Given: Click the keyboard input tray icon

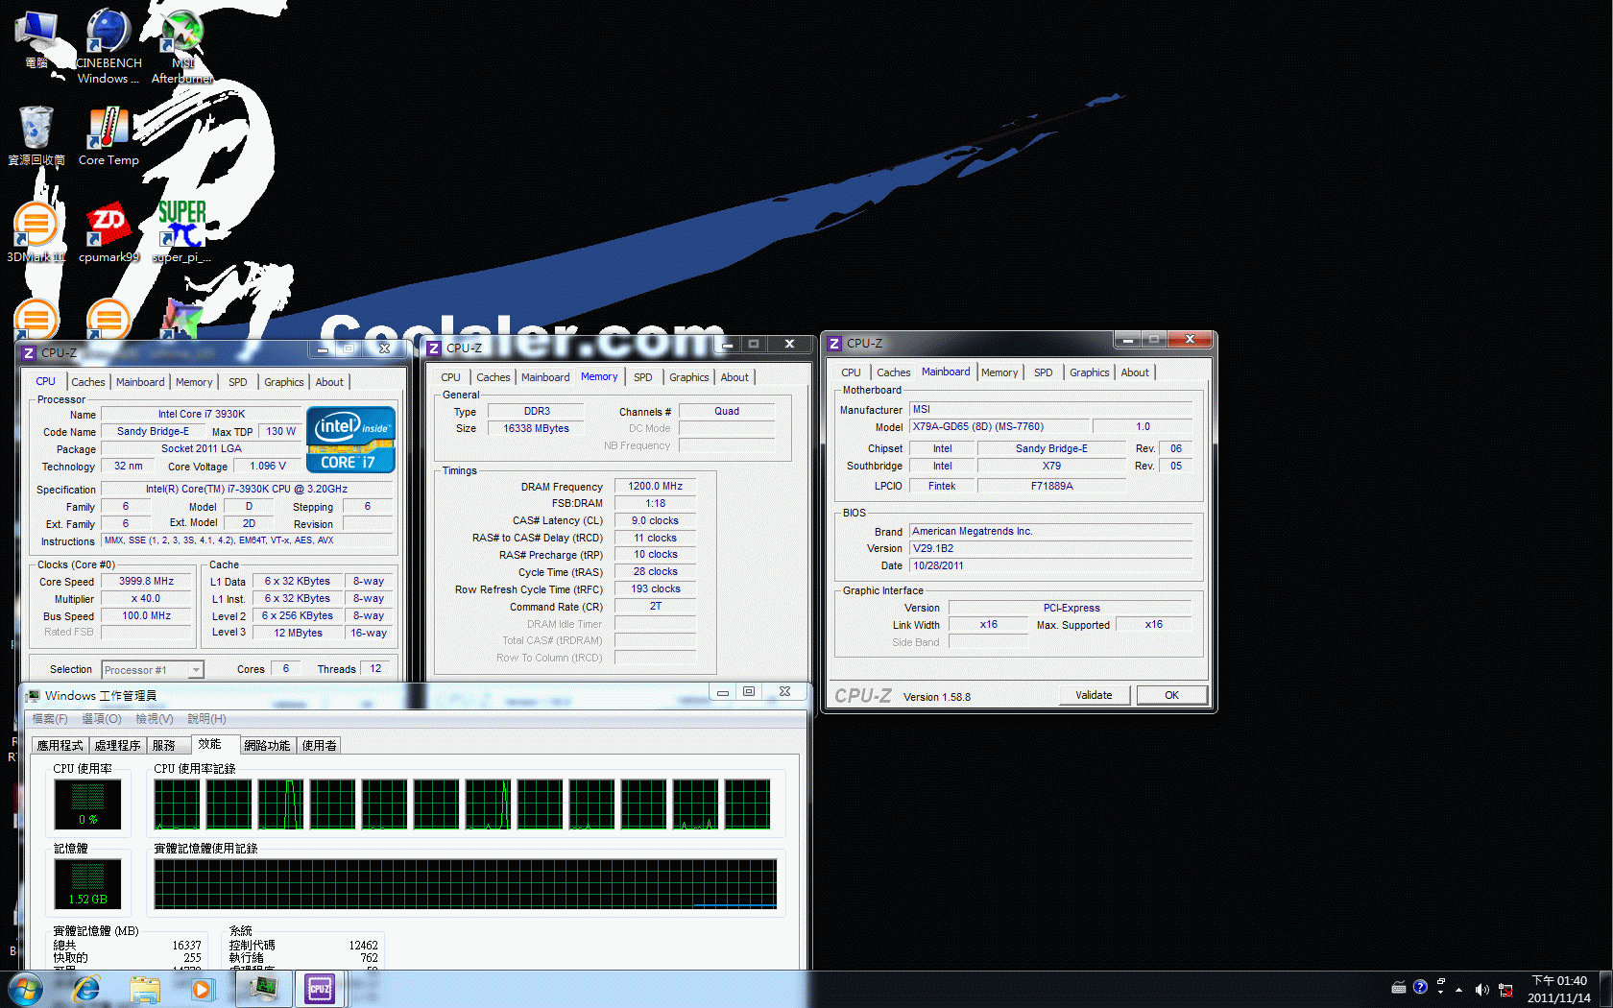Looking at the screenshot, I should click(x=1399, y=987).
